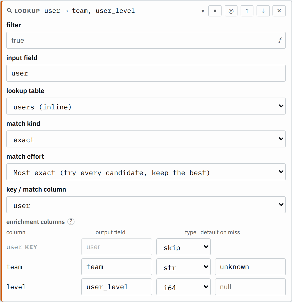The height and width of the screenshot is (302, 292).
Task: Click the 'key / match column' label
Action: [x=36, y=190]
